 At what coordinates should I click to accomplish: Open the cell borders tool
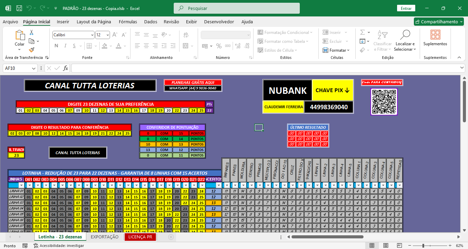(89, 46)
